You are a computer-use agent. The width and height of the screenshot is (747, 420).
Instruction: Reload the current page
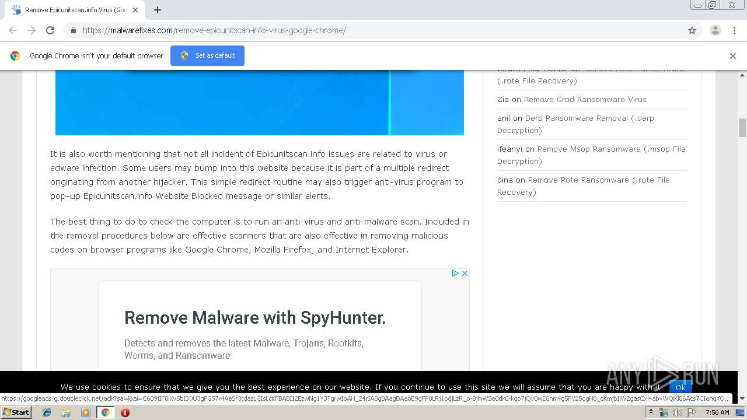[x=50, y=30]
